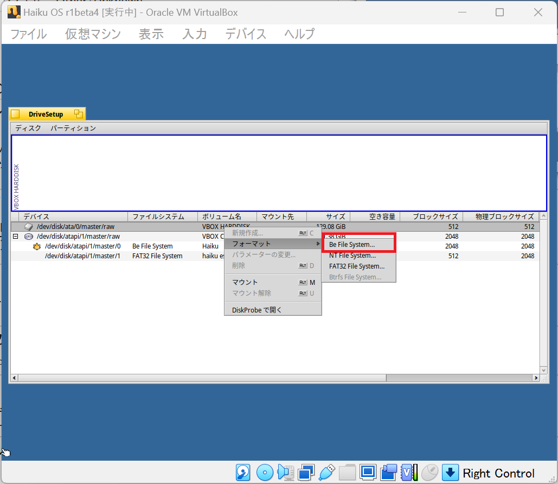This screenshot has height=484, width=558.
Task: Click the FAT32 File System cell
Action: 157,256
